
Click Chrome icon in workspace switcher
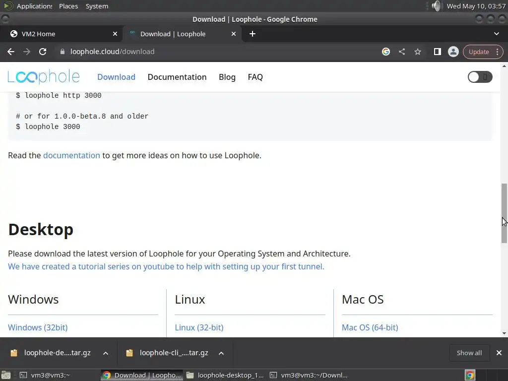point(470,375)
